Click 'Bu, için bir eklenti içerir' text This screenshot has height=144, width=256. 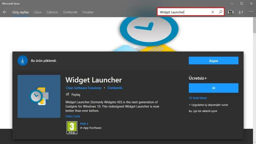point(203,111)
